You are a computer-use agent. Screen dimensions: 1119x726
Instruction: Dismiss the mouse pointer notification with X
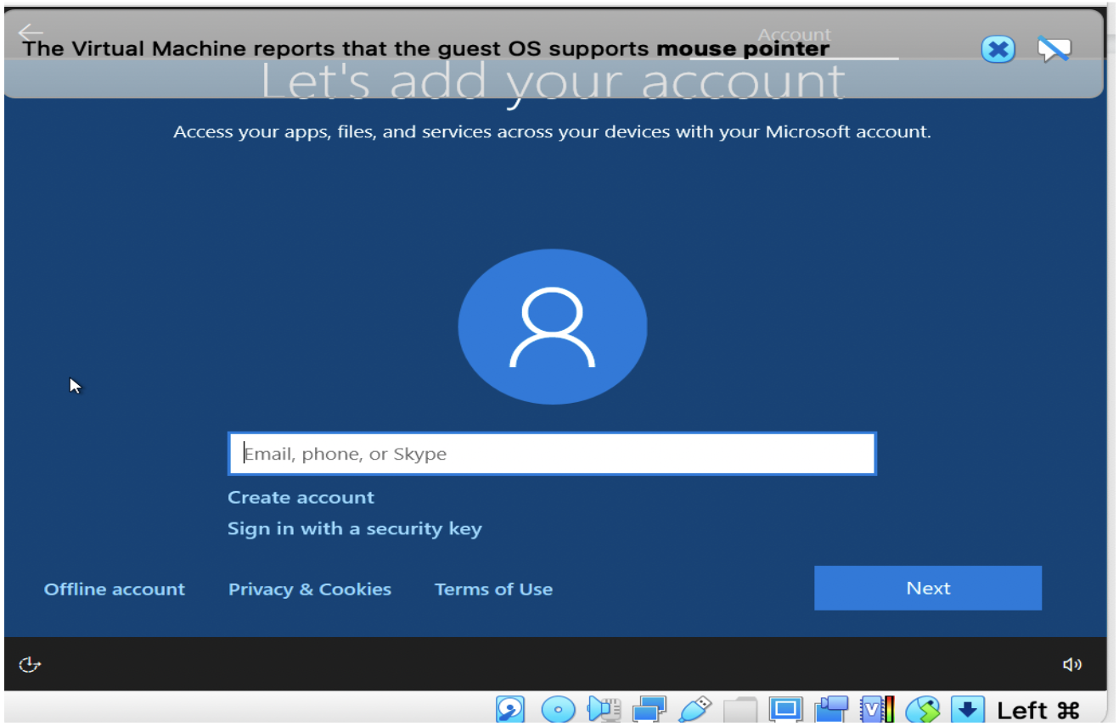click(998, 48)
